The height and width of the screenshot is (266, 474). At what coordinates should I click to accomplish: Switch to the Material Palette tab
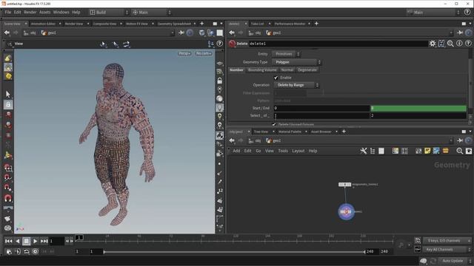click(x=290, y=132)
